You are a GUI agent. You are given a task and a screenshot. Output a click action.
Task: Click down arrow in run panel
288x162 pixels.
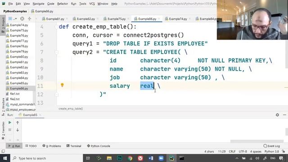[x=18, y=130]
